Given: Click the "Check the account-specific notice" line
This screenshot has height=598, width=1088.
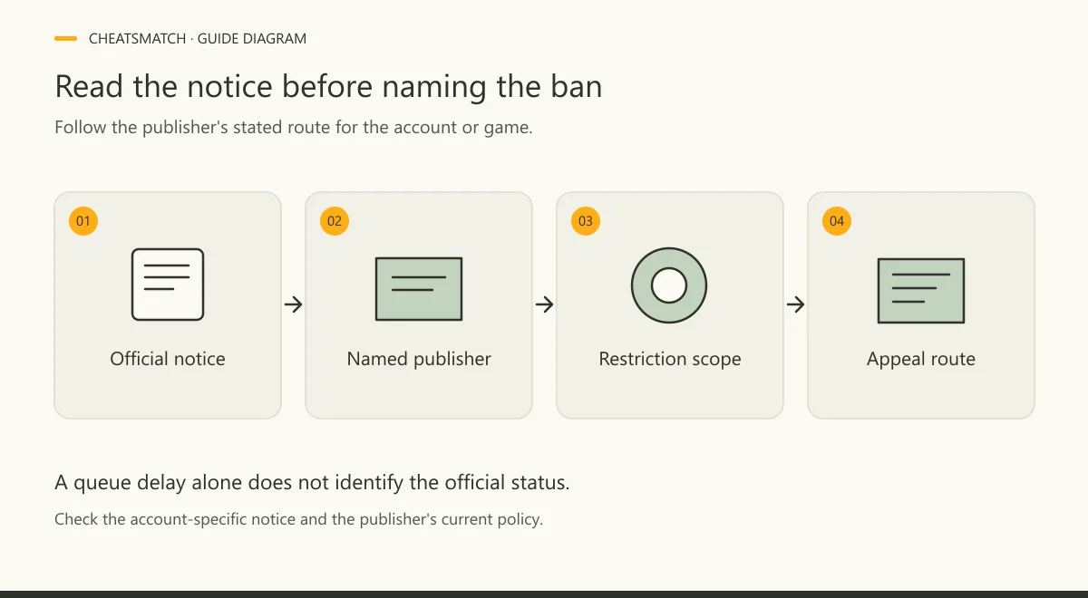Looking at the screenshot, I should click(298, 520).
